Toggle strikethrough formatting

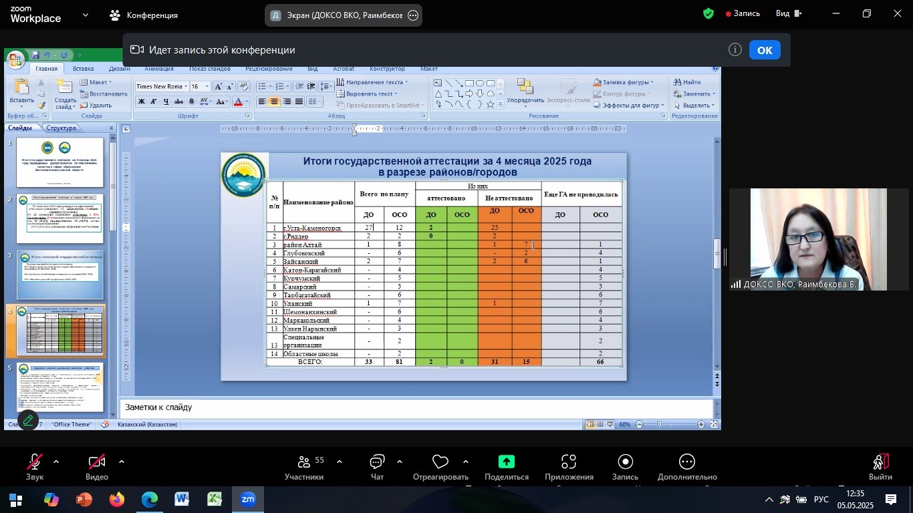(x=179, y=102)
